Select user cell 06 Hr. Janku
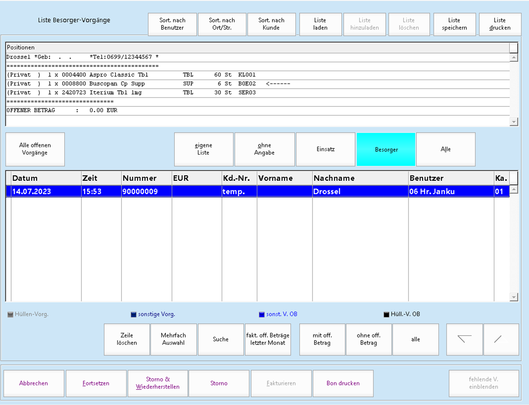The width and height of the screenshot is (529, 405). (x=451, y=191)
